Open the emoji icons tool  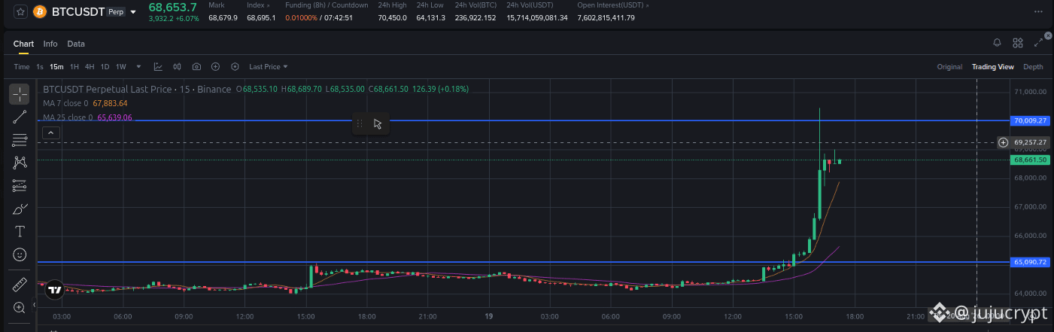coord(20,254)
